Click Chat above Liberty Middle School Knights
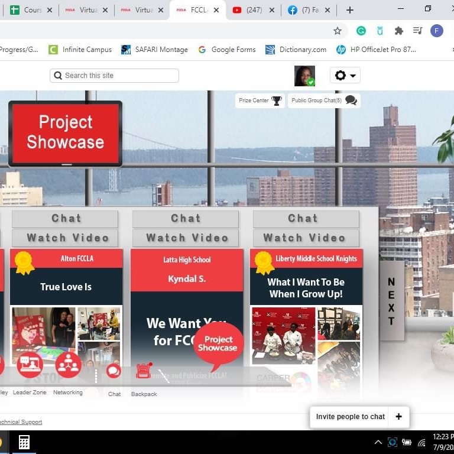This screenshot has height=454, width=454. pyautogui.click(x=306, y=219)
